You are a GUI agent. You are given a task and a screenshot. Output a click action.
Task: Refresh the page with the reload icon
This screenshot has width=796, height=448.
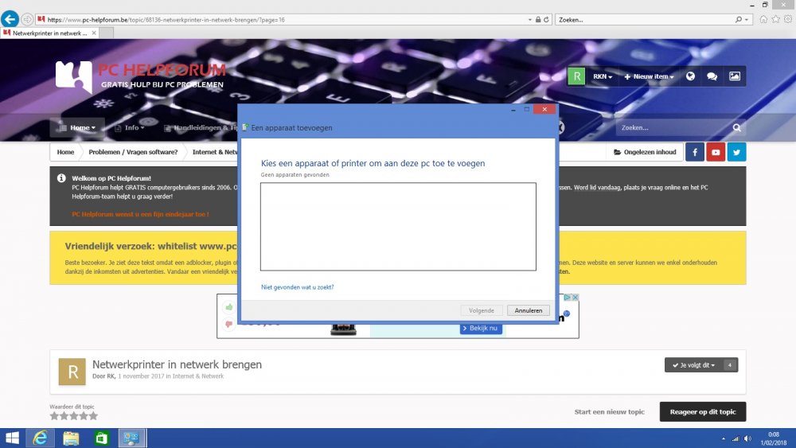[x=546, y=20]
